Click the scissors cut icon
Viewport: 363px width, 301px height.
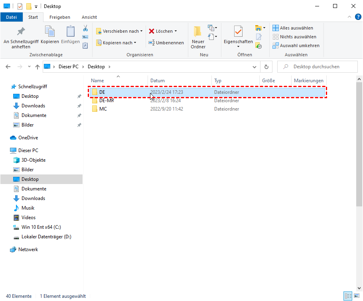click(x=85, y=28)
